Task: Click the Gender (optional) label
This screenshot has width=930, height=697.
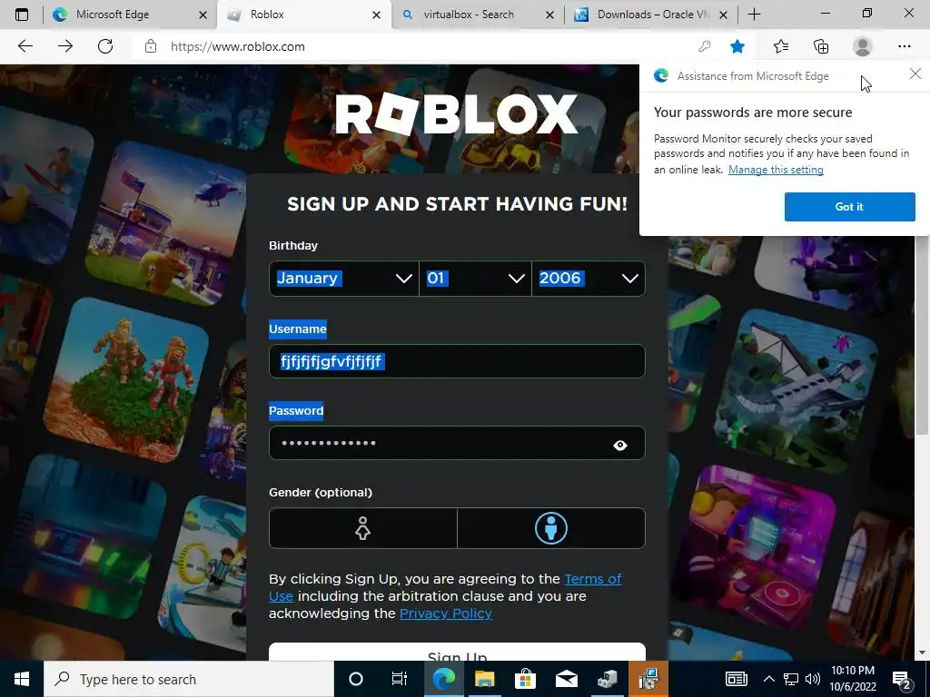Action: point(321,493)
